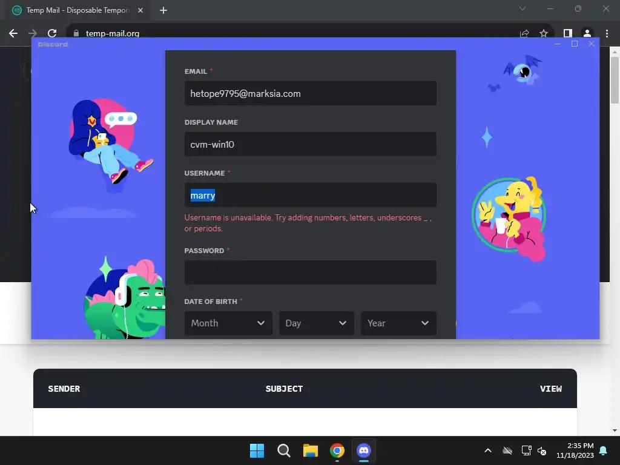Open the share page icon in Chrome
Viewport: 620px width, 465px height.
524,33
